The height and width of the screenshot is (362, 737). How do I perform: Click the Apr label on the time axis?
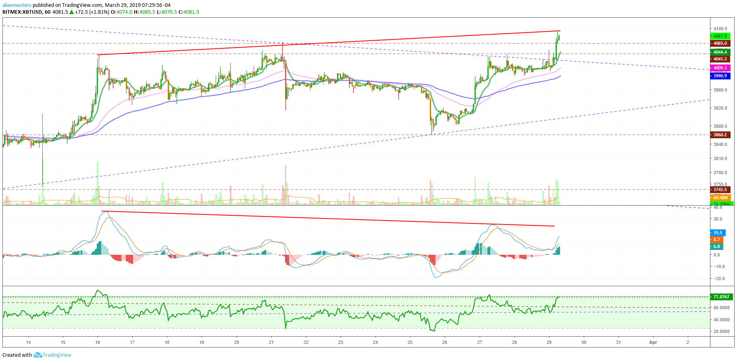tap(653, 342)
